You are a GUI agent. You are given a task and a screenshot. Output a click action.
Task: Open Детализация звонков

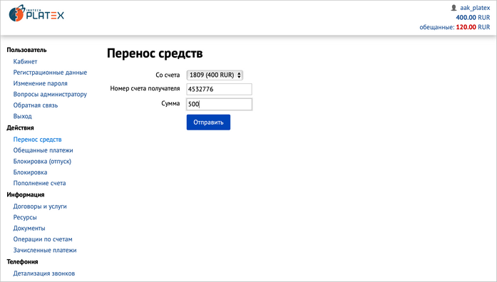coord(44,273)
